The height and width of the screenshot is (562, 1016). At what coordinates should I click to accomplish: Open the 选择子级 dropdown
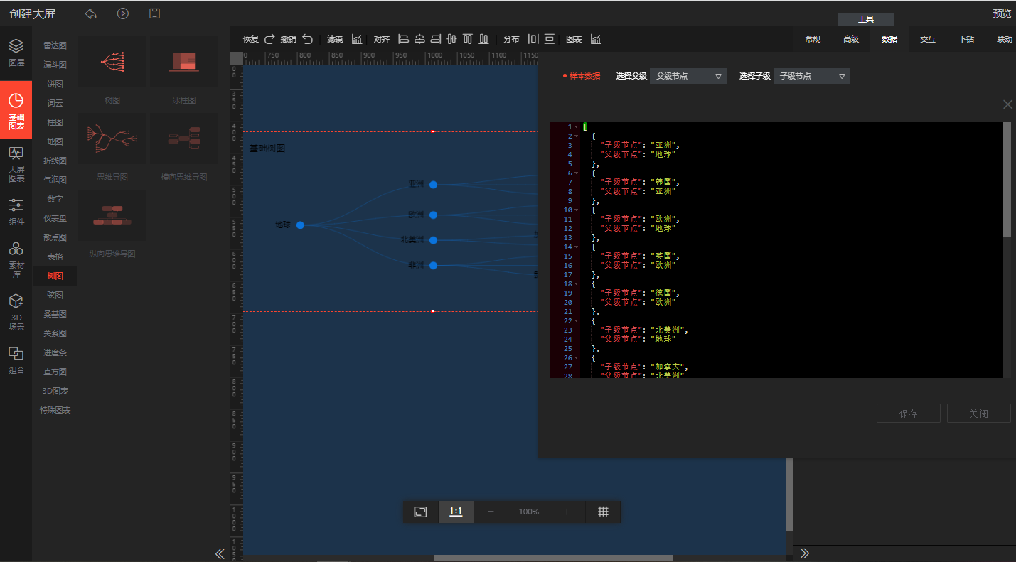pos(812,76)
